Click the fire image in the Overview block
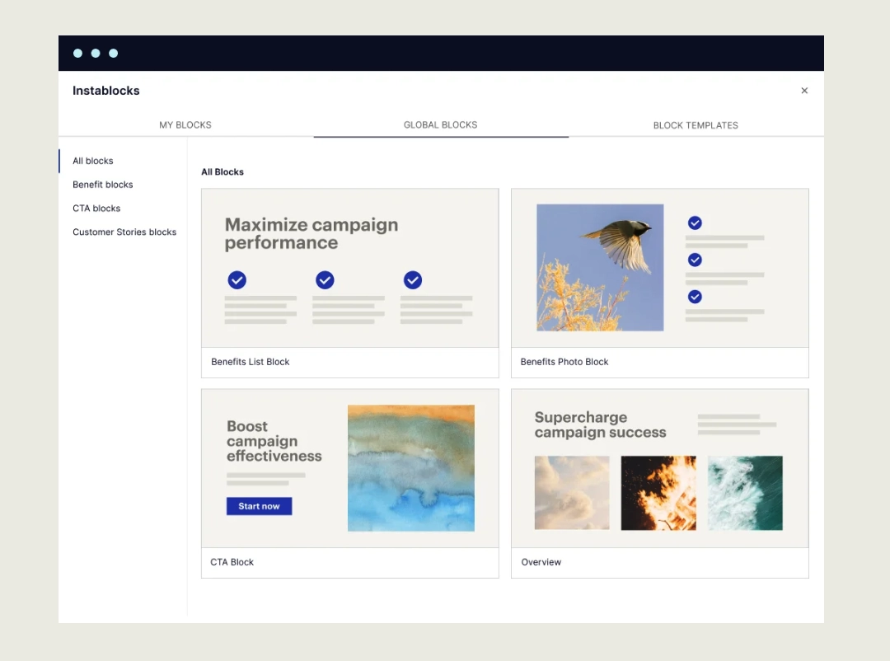 click(x=658, y=493)
